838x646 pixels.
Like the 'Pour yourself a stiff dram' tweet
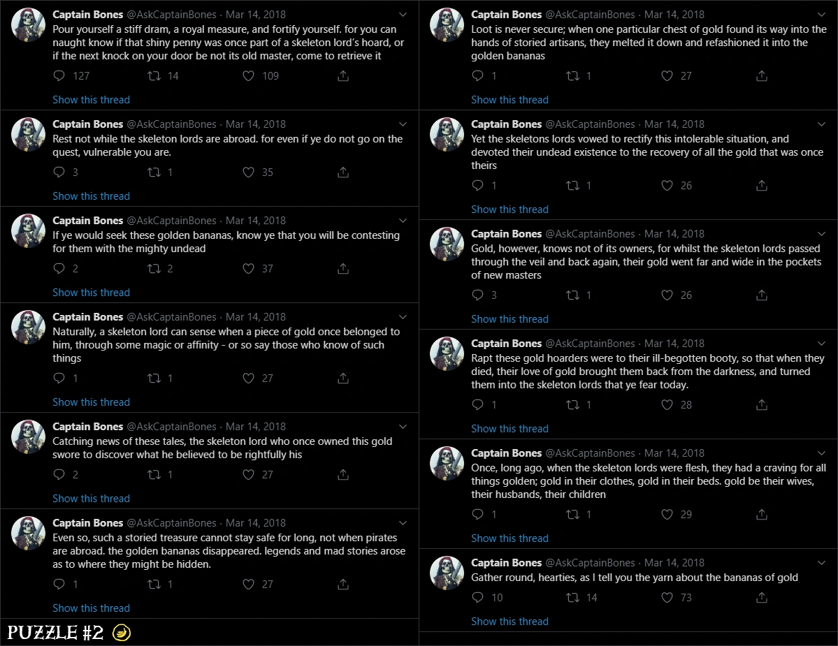[x=249, y=76]
